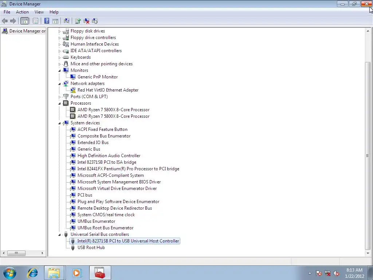Select Intel 82371SB PCI to ISA bridge
373x280 pixels.
[107, 162]
